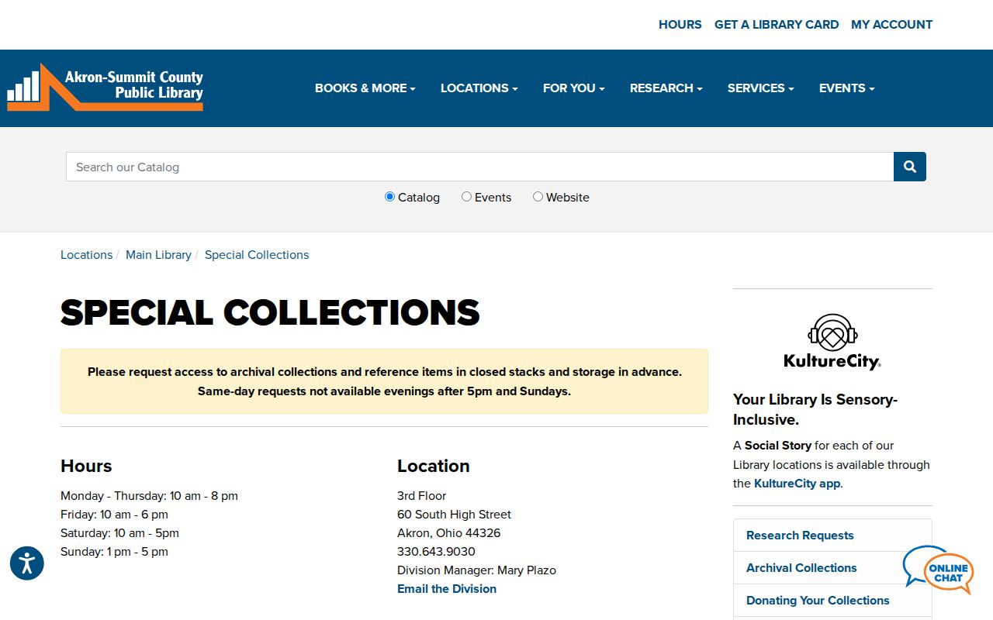Click the Akron-Summit County Public Library logo

[x=106, y=88]
